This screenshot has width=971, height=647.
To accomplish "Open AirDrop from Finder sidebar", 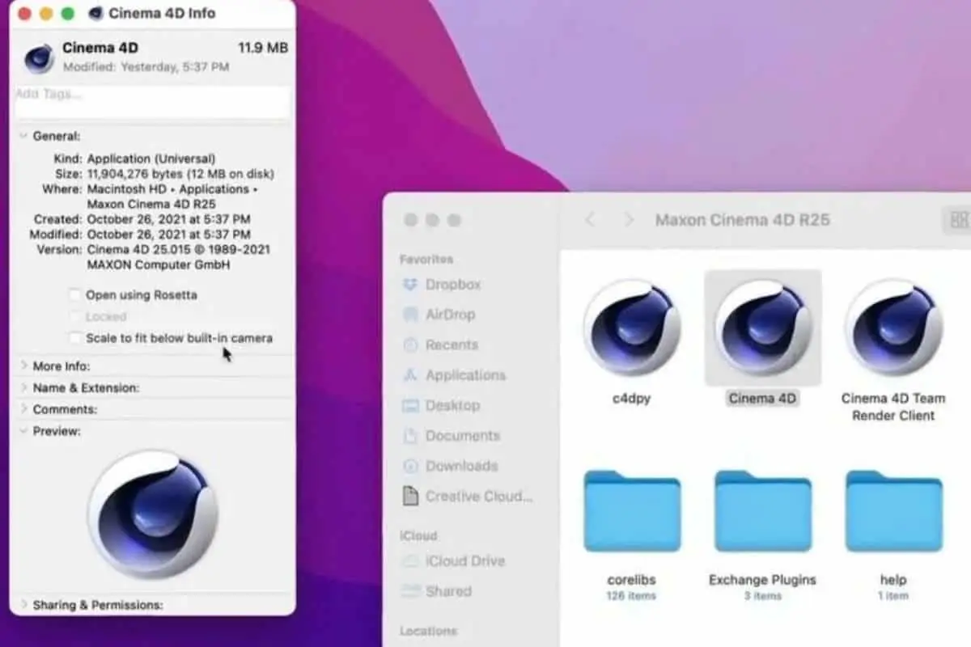I will click(x=450, y=315).
